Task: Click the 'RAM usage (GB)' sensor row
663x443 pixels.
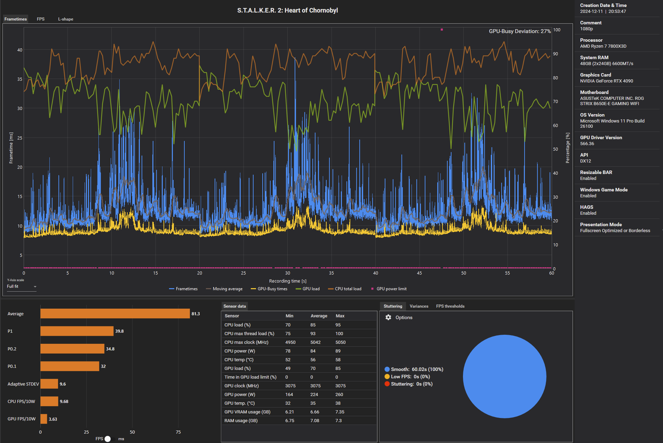Action: [x=299, y=420]
